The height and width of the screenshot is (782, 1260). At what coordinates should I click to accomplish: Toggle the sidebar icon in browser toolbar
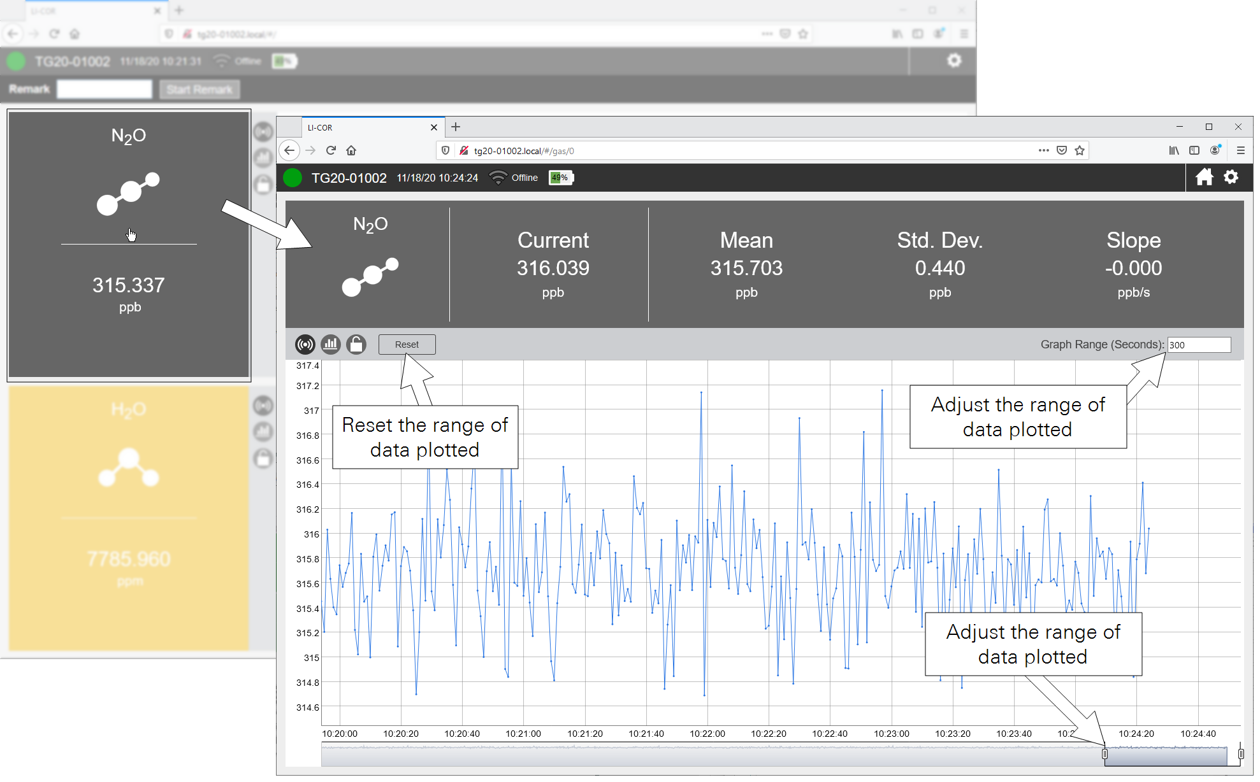pyautogui.click(x=1194, y=150)
